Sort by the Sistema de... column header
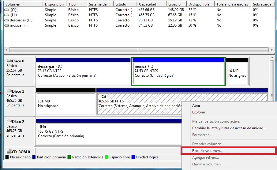277x170 pixels. pos(100,4)
